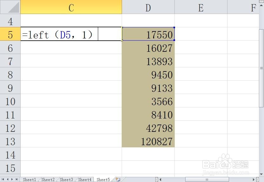Select row 9 header
264x182 pixels.
(x=10, y=87)
